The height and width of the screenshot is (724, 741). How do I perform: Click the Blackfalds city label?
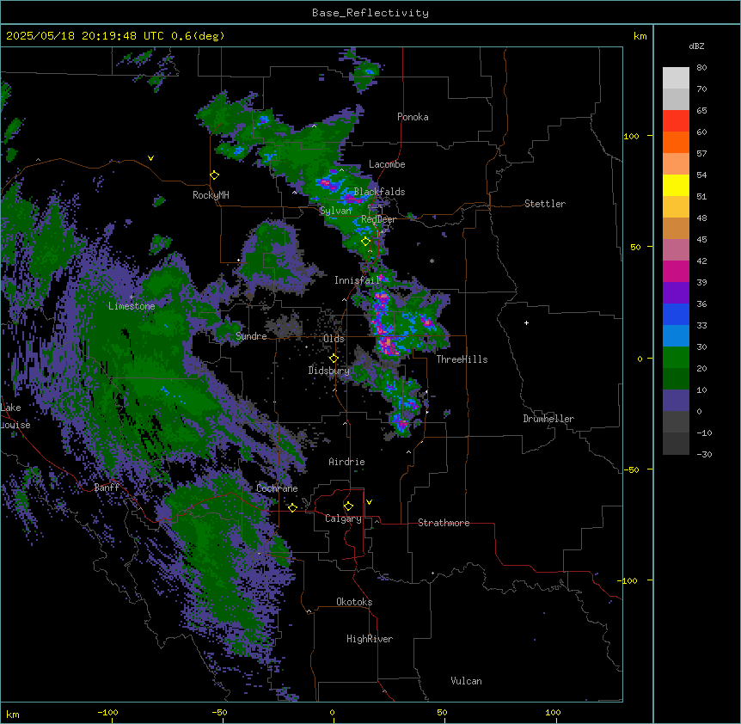tap(379, 192)
